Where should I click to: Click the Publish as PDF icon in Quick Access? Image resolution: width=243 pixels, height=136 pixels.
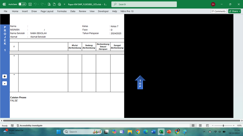[x=49, y=4]
